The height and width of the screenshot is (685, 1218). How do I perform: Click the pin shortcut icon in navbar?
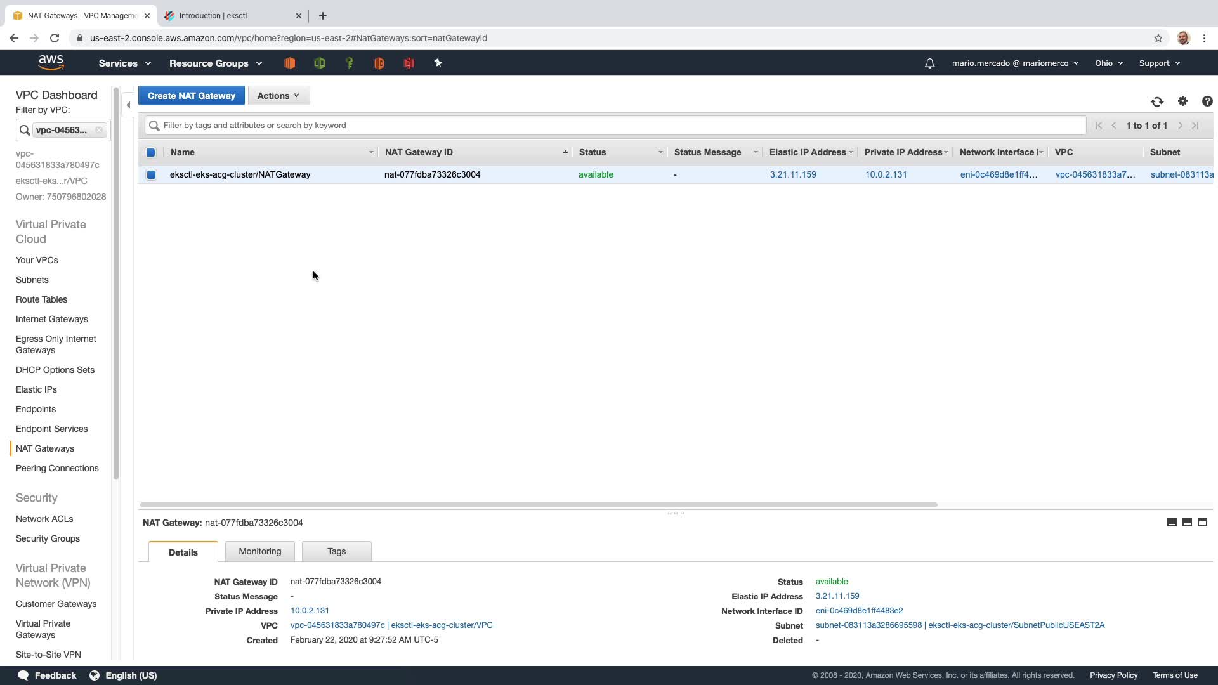(438, 63)
